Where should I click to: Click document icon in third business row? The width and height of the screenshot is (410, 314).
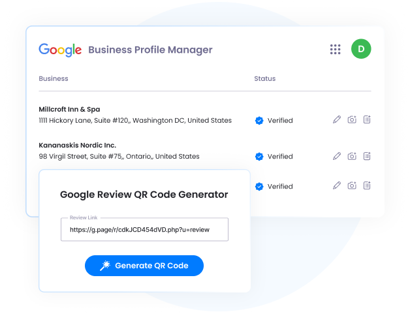tap(367, 186)
